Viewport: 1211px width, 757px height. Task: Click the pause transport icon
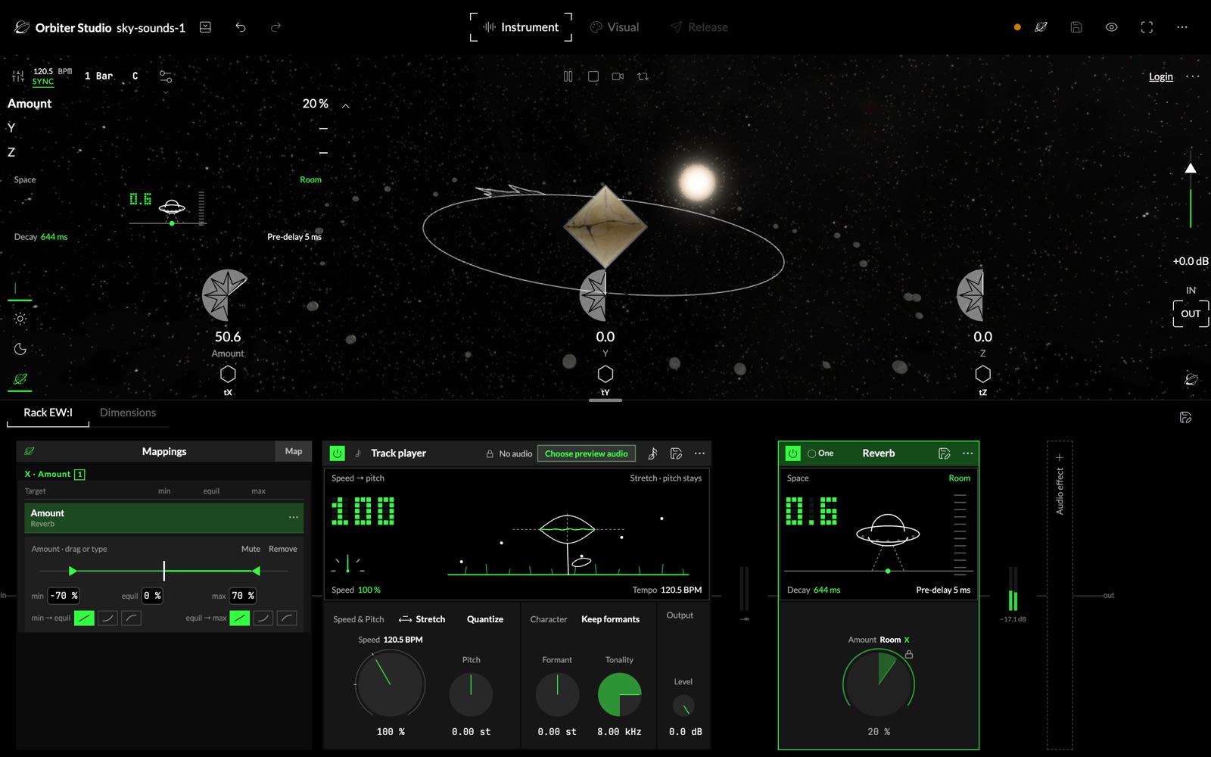568,76
